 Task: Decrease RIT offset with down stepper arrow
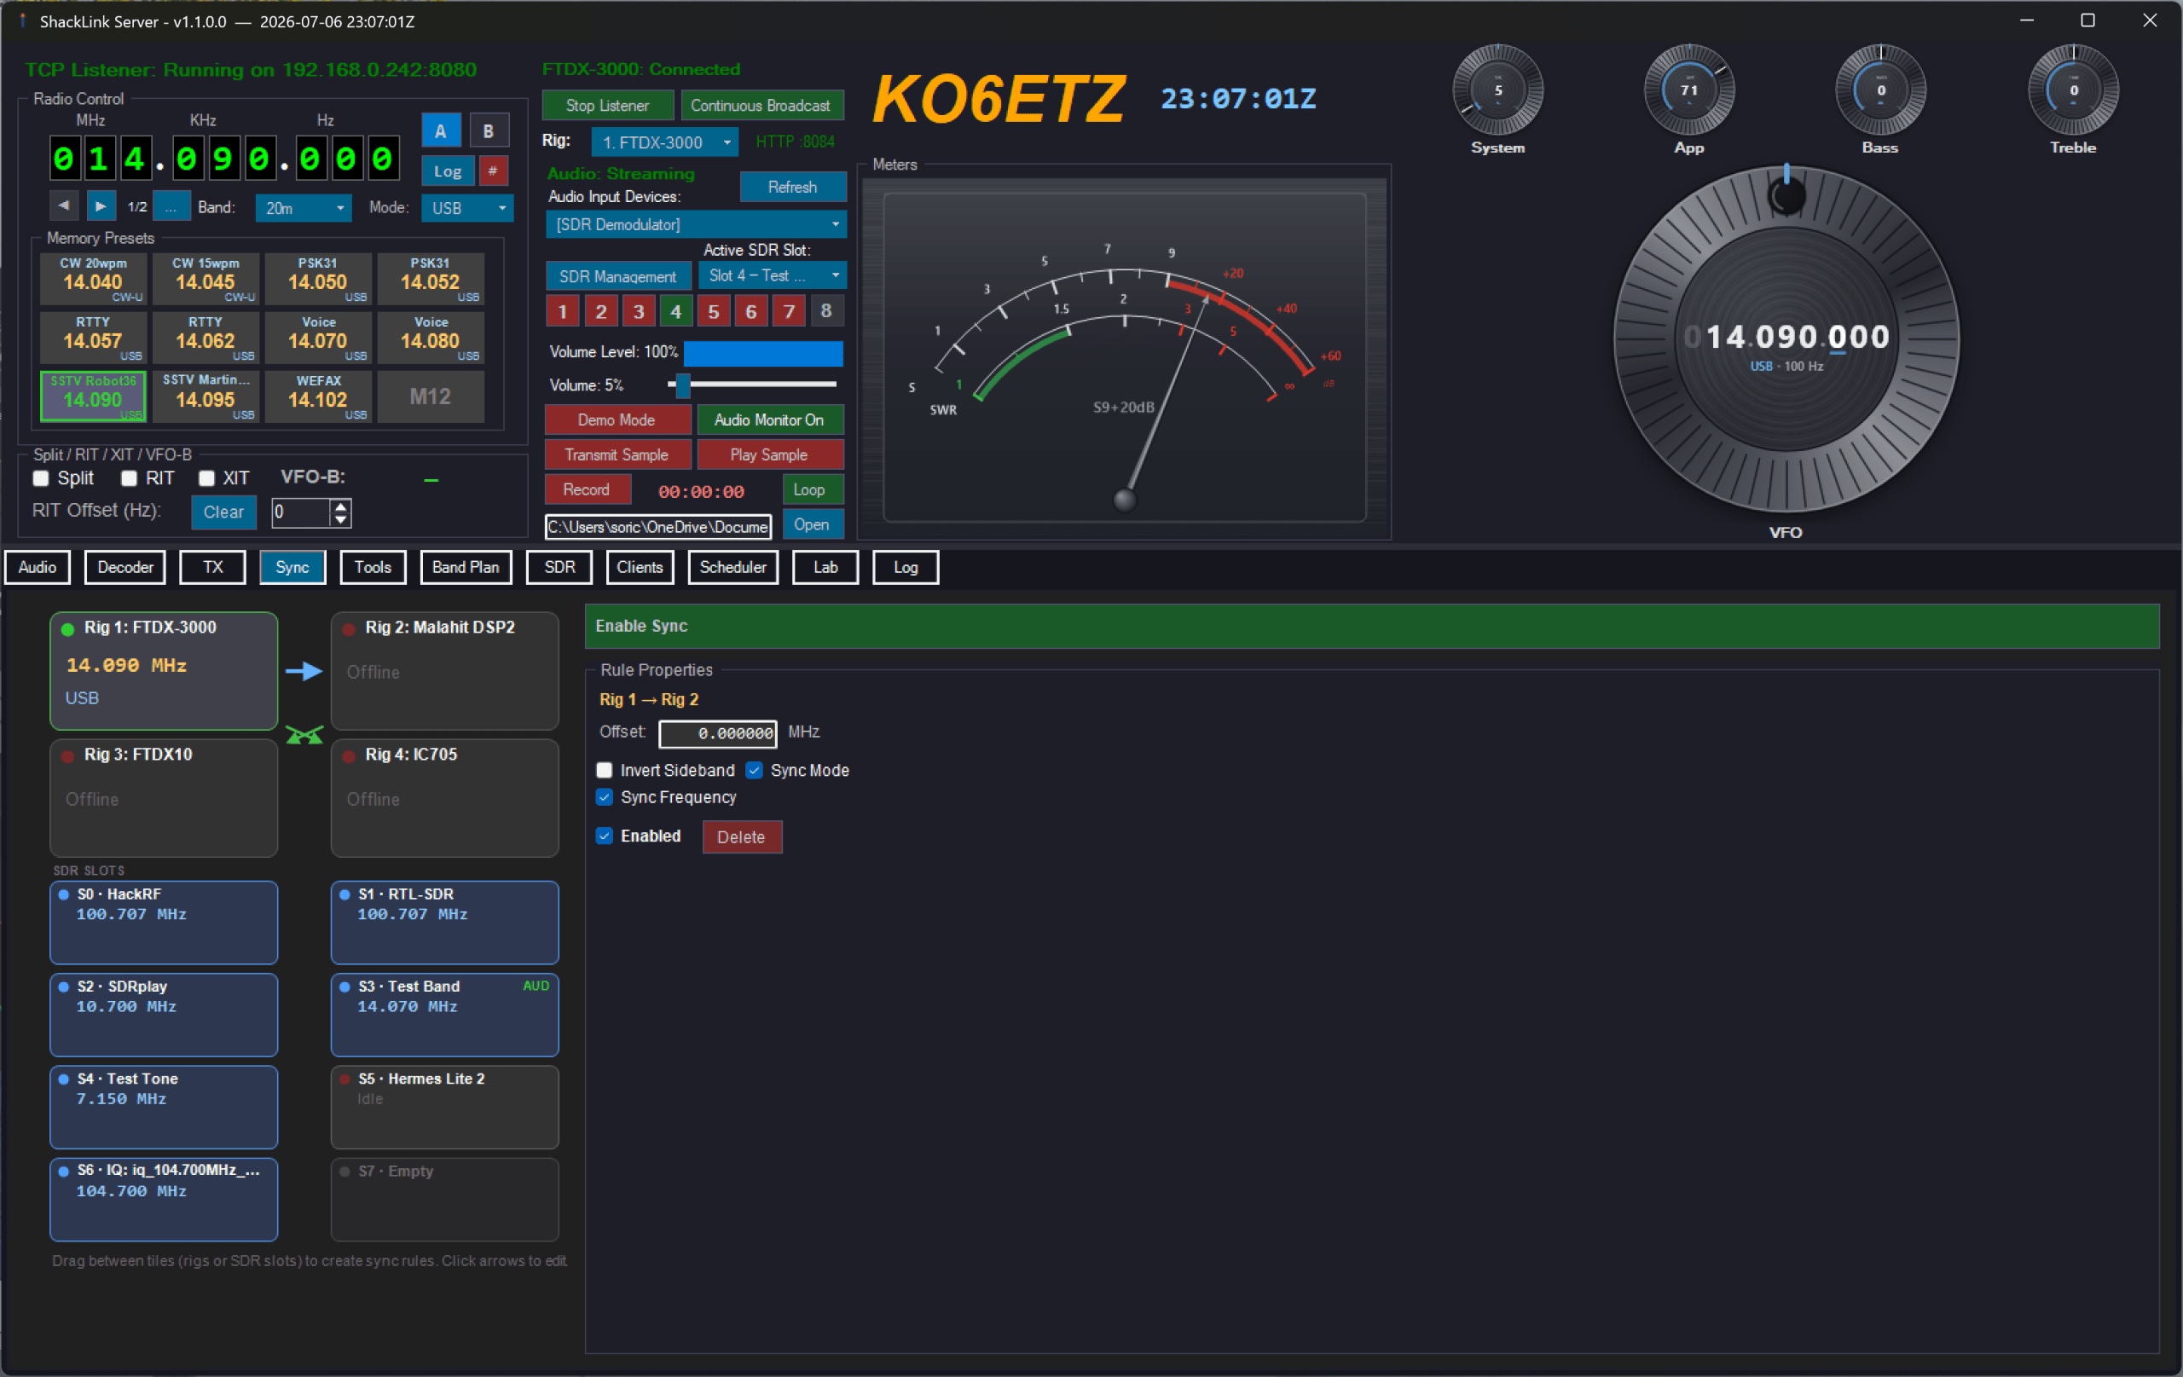coord(340,519)
